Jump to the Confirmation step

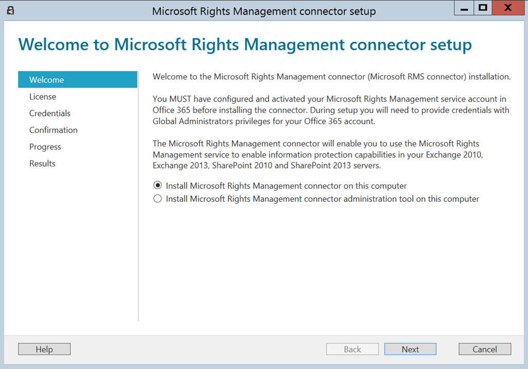[x=54, y=130]
